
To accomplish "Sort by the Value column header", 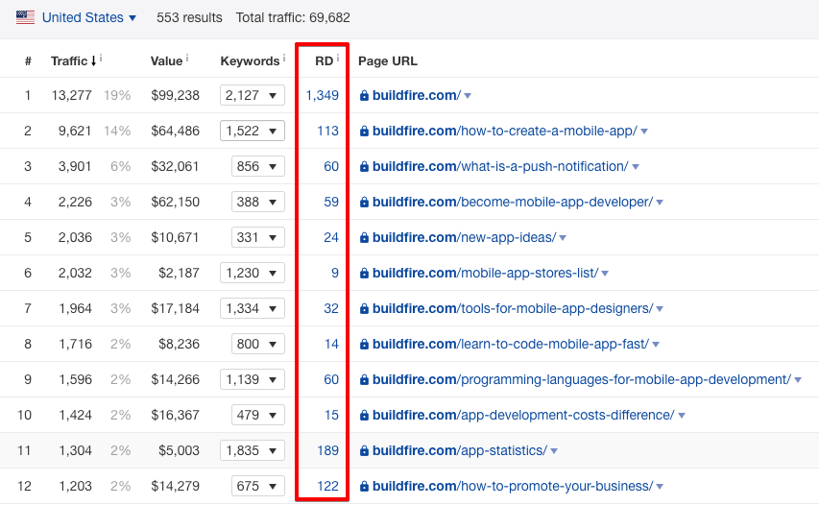I will coord(167,61).
